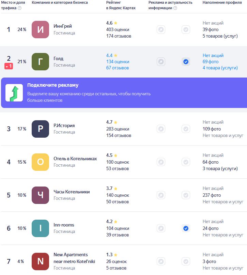Click the 'Нет акций' link for Голд

click(x=213, y=55)
